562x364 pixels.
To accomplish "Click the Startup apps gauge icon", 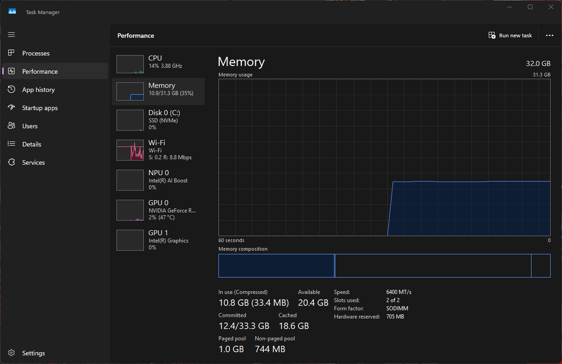I will [x=12, y=108].
